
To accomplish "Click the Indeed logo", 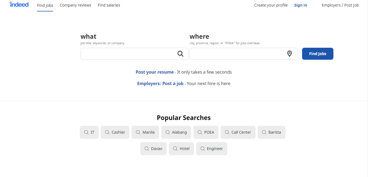I will click(x=19, y=4).
